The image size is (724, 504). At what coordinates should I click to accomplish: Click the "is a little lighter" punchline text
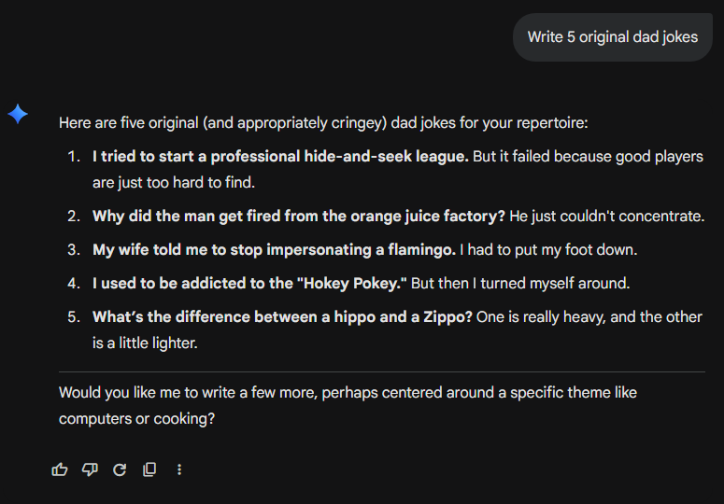click(146, 343)
